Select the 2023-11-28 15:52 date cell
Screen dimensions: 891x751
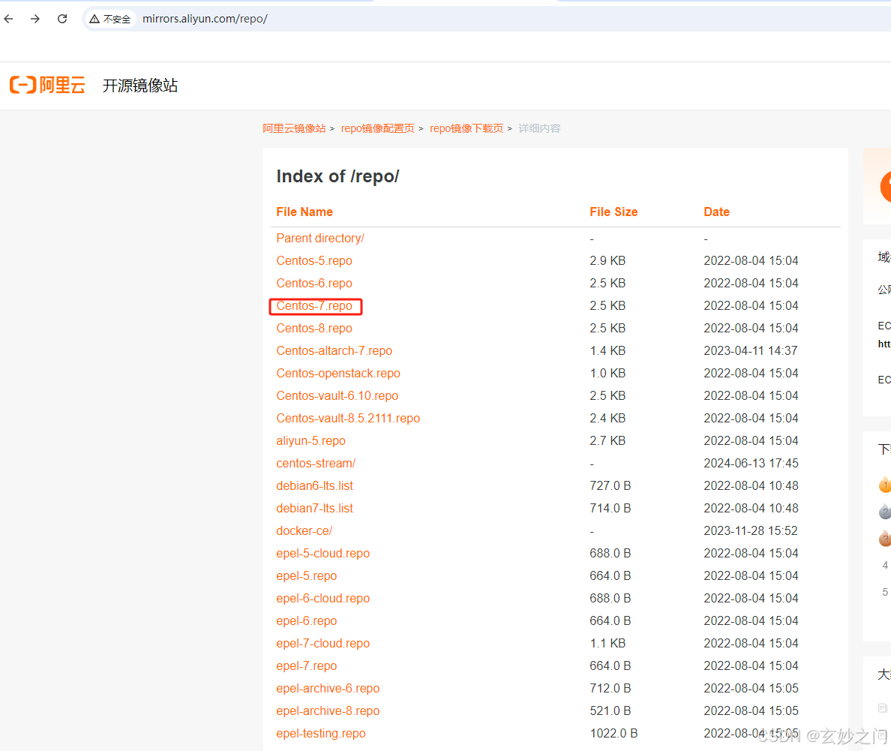tap(751, 531)
